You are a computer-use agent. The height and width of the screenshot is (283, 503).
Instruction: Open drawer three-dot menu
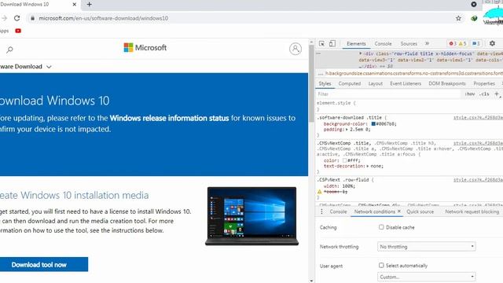pyautogui.click(x=321, y=211)
